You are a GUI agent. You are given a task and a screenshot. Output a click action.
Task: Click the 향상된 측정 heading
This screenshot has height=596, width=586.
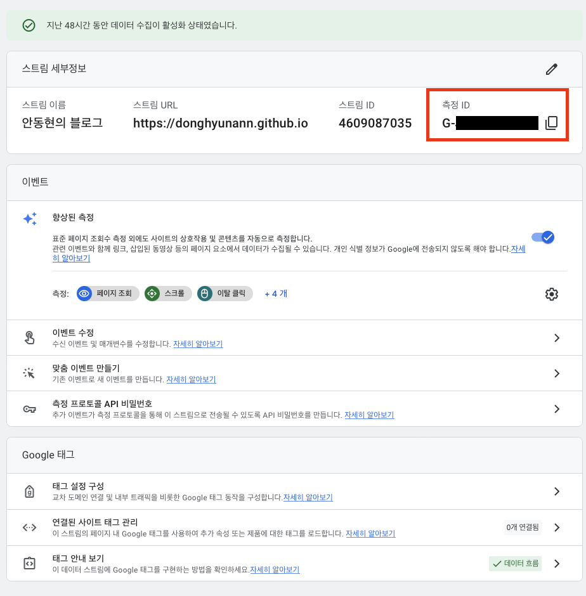coord(73,217)
